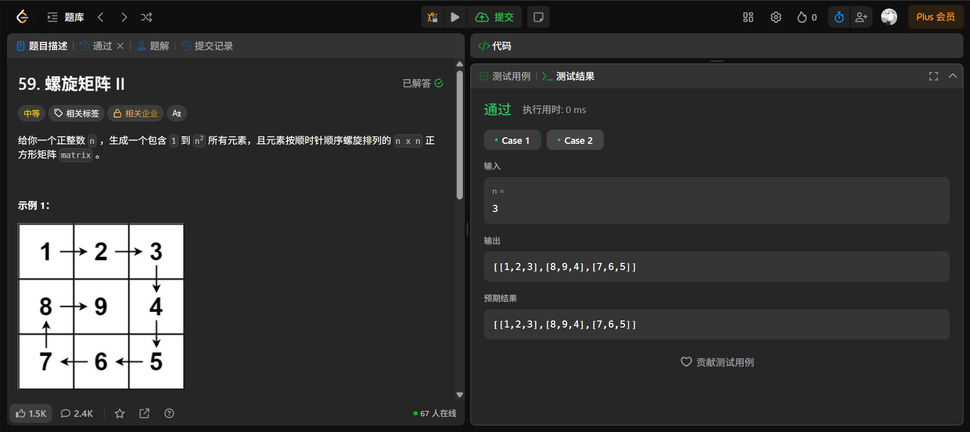This screenshot has height=432, width=970.
Task: Toggle the stopwatch timer icon
Action: tap(839, 17)
